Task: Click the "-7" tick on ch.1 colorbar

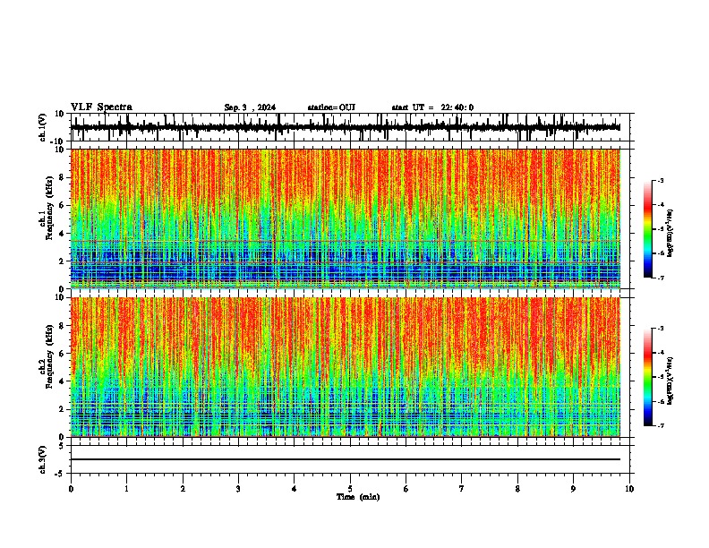Action: (x=661, y=278)
